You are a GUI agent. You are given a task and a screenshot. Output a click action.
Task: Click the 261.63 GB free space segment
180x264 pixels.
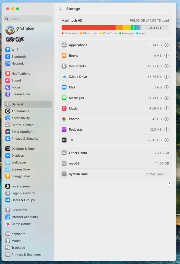coord(155,28)
